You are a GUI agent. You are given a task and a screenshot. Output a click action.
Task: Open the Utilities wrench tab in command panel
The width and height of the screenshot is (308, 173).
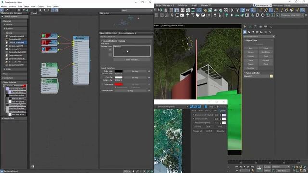pyautogui.click(x=270, y=27)
